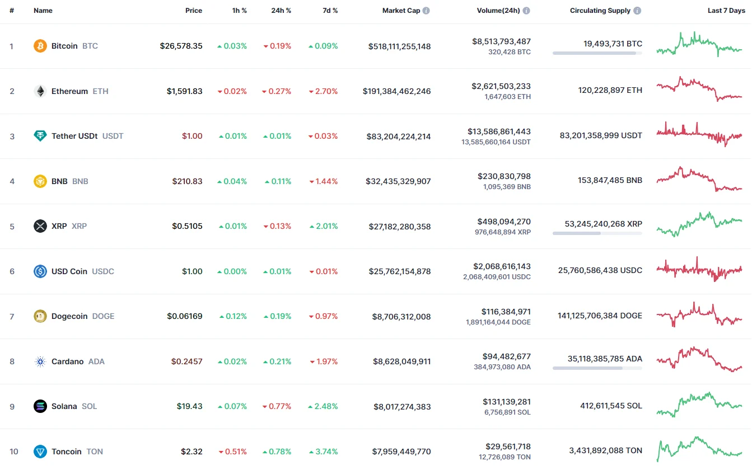This screenshot has height=470, width=752.
Task: Sort by the 7d % column header
Action: click(x=330, y=11)
